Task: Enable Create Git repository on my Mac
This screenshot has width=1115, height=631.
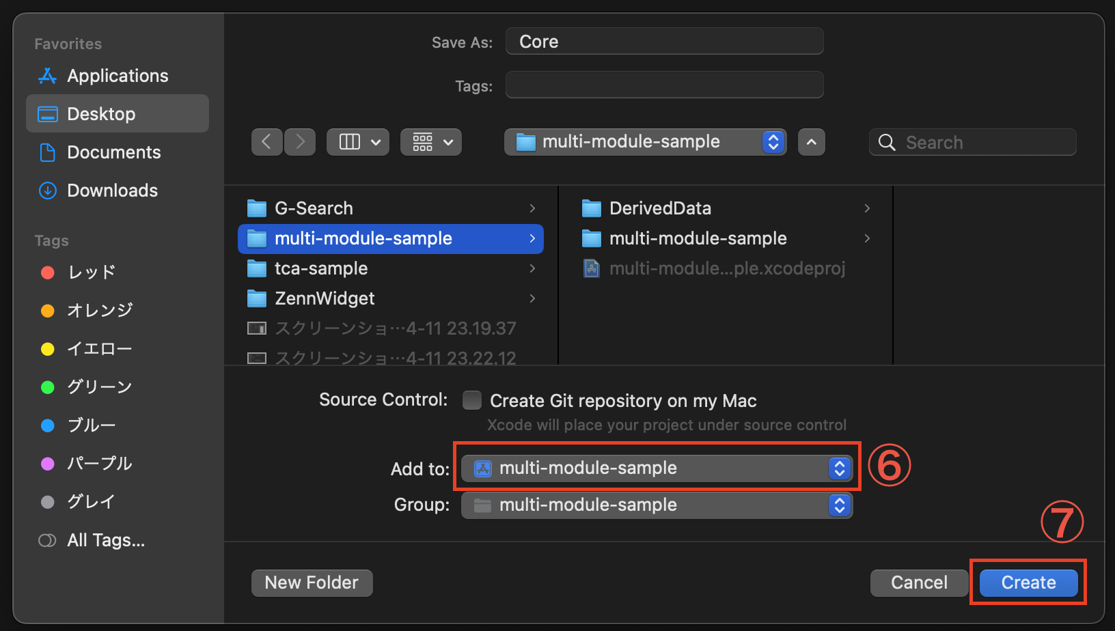Action: click(472, 400)
